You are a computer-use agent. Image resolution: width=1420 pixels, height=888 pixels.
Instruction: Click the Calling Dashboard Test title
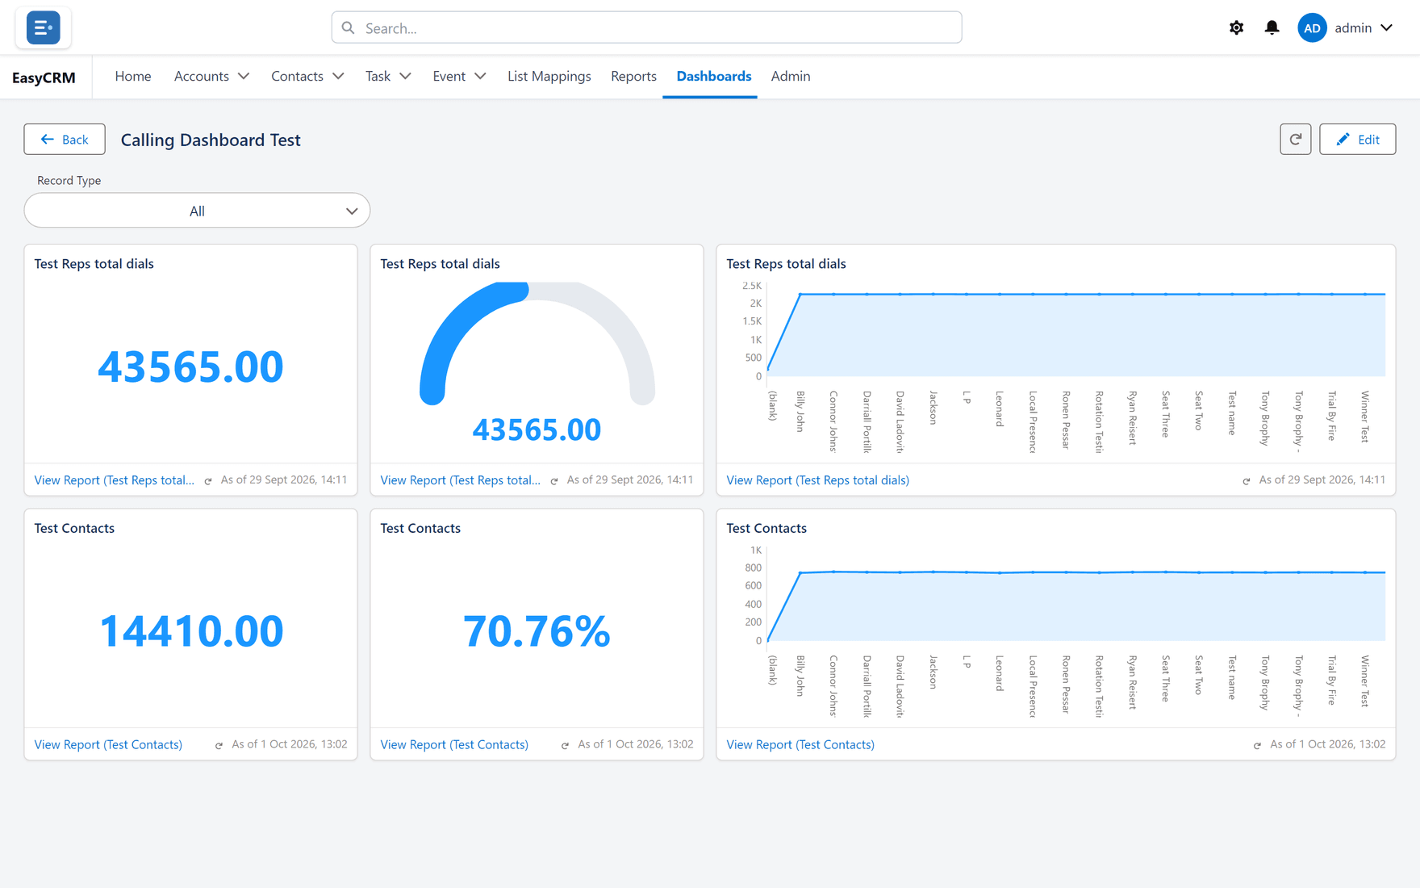pyautogui.click(x=211, y=140)
